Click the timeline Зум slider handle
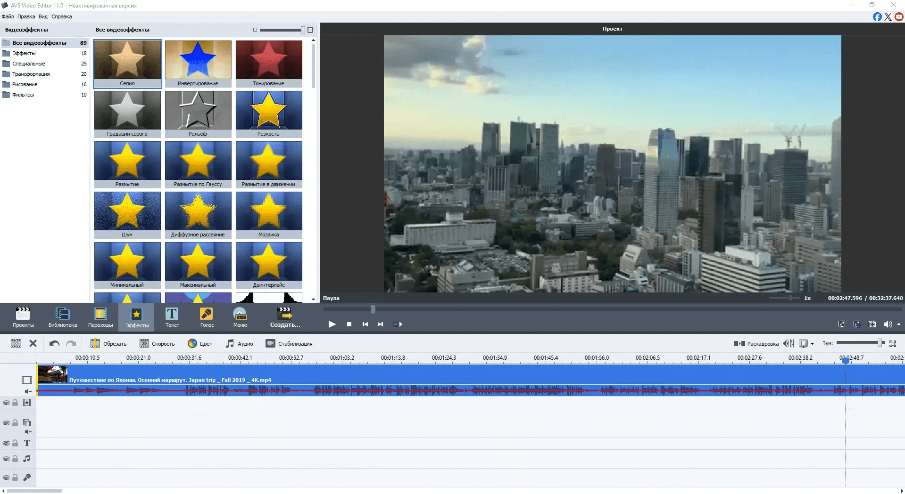This screenshot has height=494, width=905. tap(880, 343)
